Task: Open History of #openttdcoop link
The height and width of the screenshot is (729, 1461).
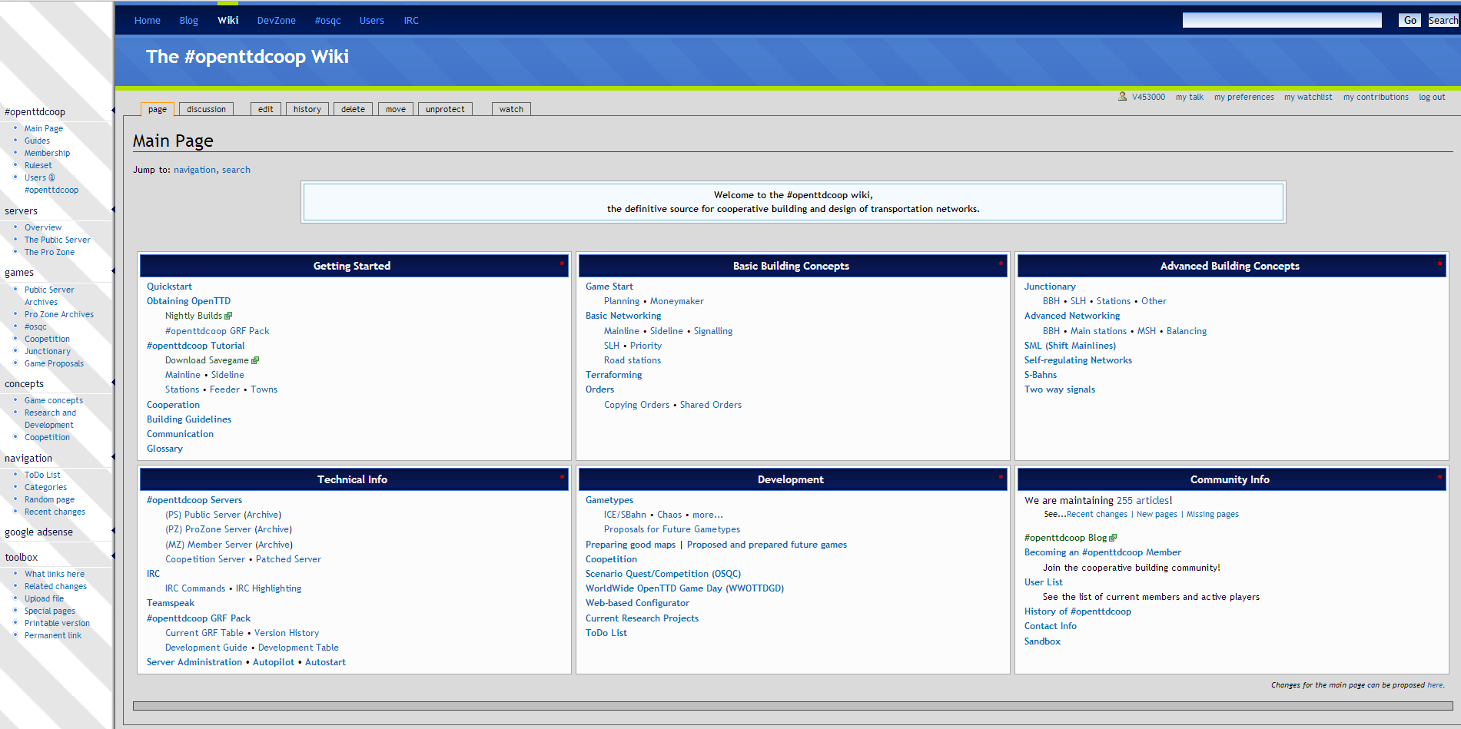Action: [1078, 611]
